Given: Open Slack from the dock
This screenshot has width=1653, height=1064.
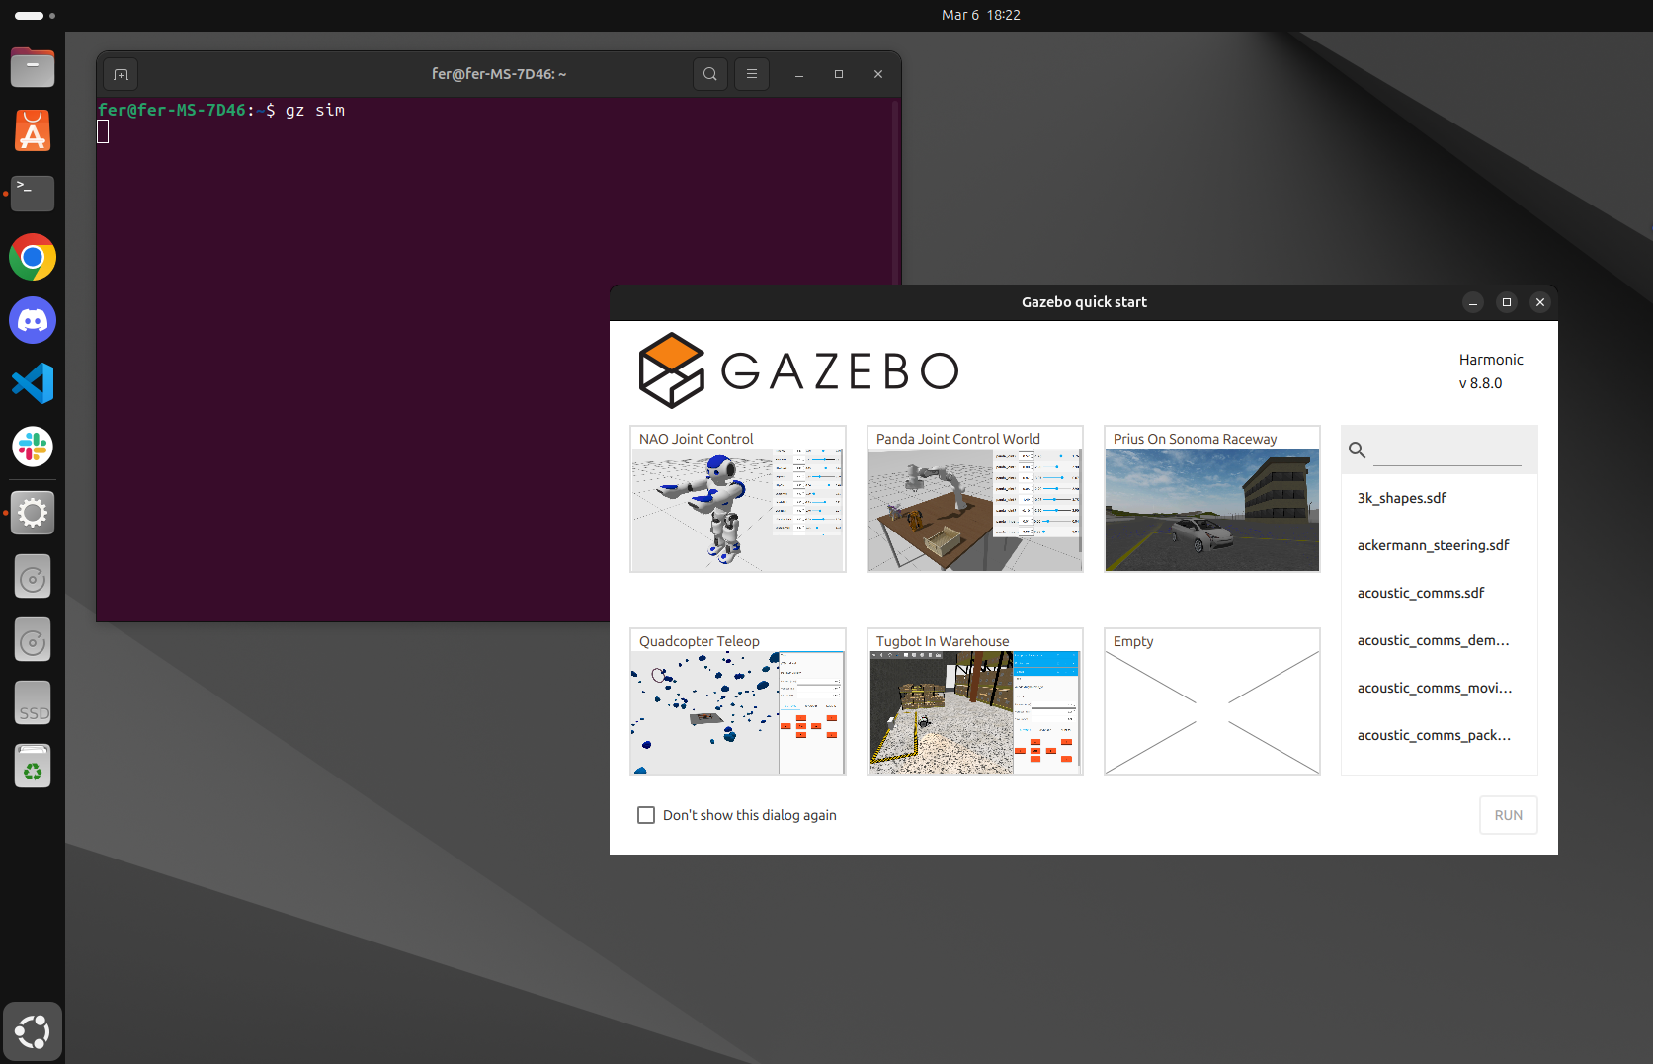Looking at the screenshot, I should [33, 447].
